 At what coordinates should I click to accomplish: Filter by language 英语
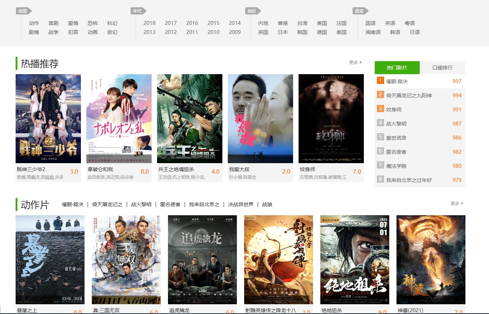390,23
